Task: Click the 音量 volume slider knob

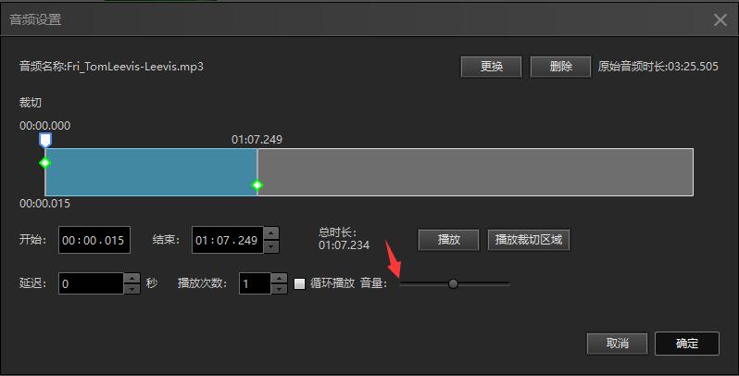Action: click(x=453, y=283)
